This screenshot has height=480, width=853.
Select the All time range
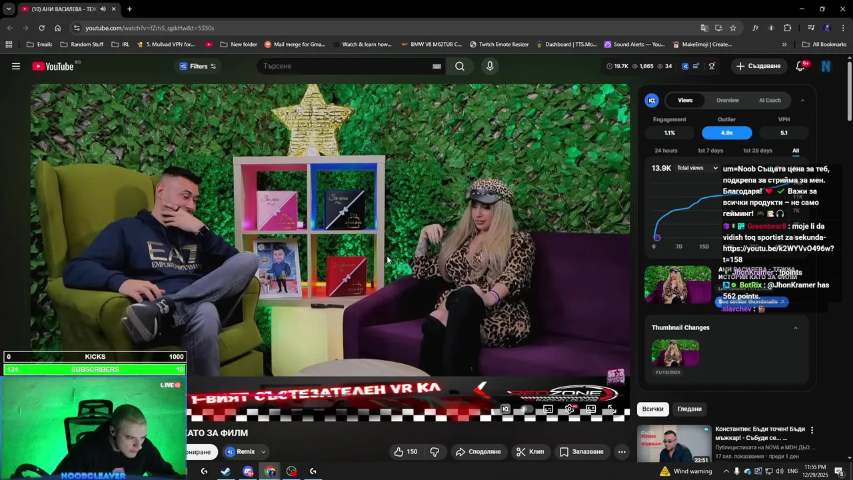[x=796, y=151]
